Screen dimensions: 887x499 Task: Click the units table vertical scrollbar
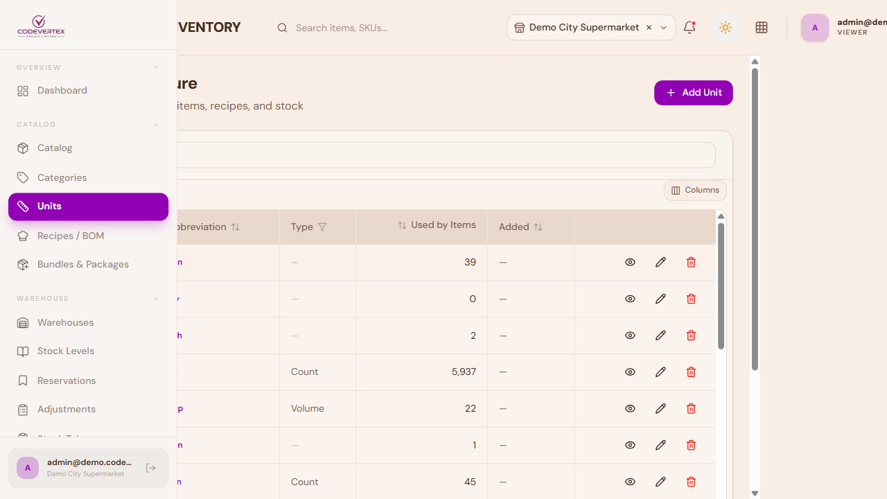721,286
